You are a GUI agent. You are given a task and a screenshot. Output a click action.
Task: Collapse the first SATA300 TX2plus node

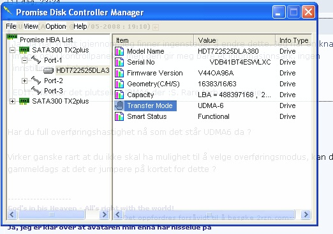[x=13, y=51]
